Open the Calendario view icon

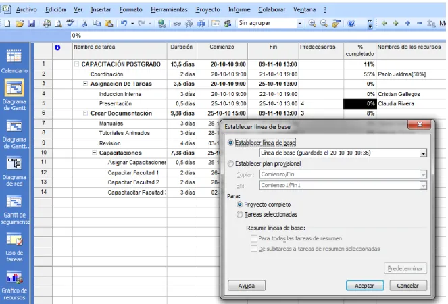pos(14,55)
